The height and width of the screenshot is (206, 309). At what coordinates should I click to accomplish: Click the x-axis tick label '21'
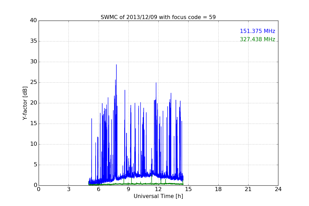coord(248,189)
